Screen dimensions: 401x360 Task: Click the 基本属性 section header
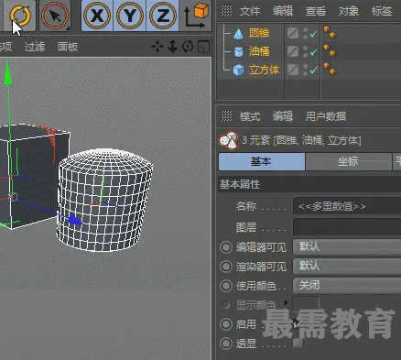click(x=309, y=184)
